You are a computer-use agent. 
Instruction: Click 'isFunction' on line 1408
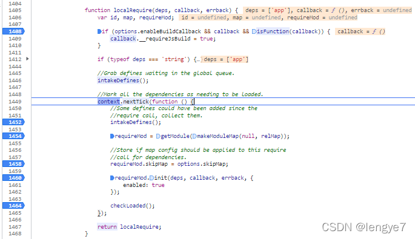tap(273, 31)
